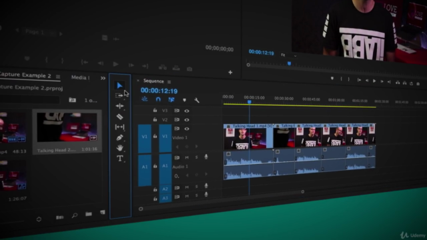
Task: Add a marker in timeline
Action: coord(184,100)
